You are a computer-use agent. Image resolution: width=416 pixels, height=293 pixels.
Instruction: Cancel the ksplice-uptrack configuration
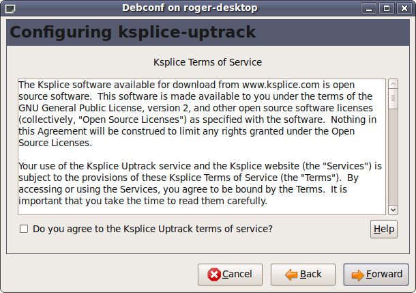pyautogui.click(x=229, y=275)
